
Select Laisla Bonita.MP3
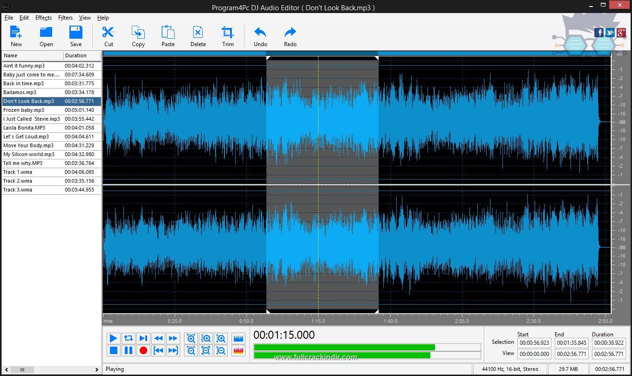pyautogui.click(x=51, y=128)
